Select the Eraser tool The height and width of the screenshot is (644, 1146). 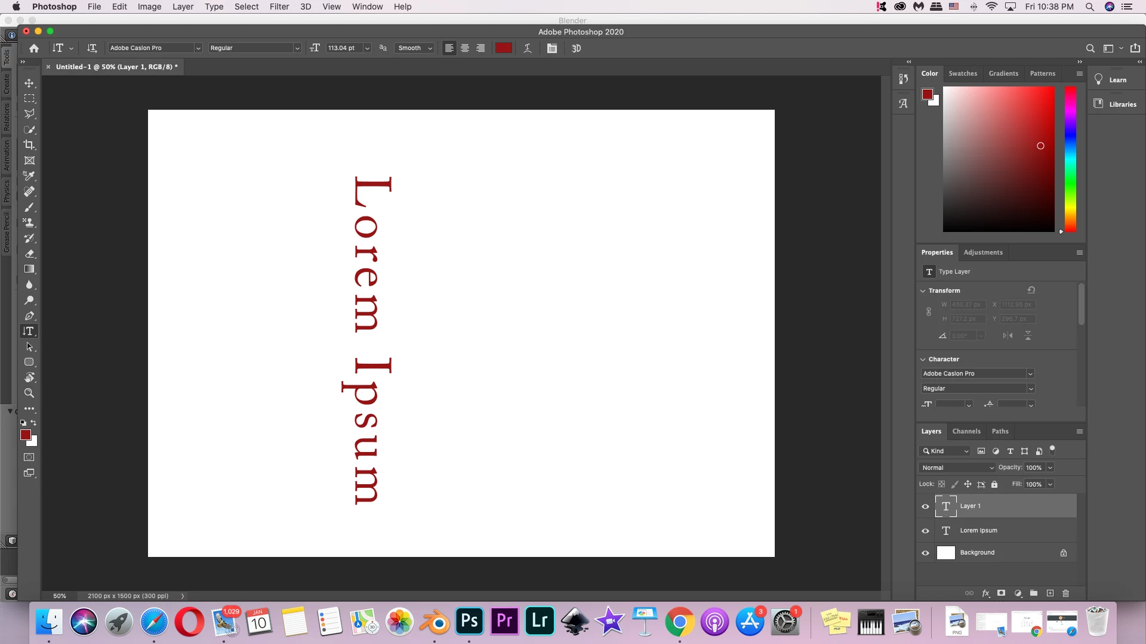[29, 253]
